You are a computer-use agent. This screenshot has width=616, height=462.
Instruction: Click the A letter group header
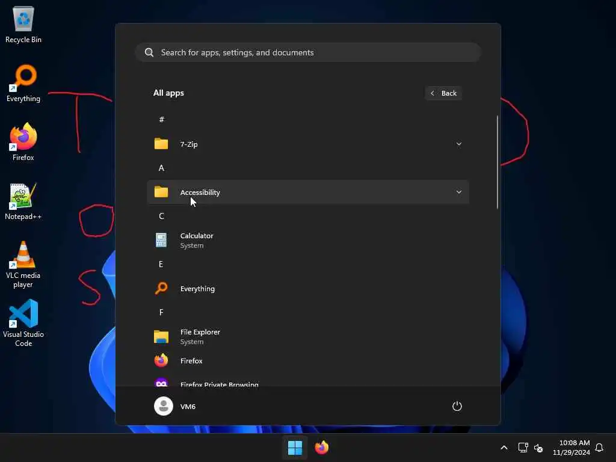point(161,168)
